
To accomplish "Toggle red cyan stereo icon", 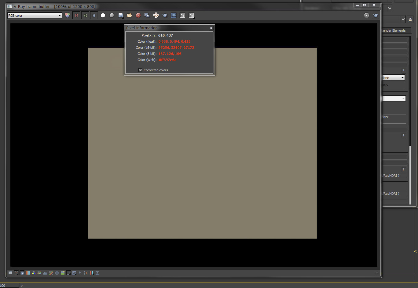I will 91,273.
